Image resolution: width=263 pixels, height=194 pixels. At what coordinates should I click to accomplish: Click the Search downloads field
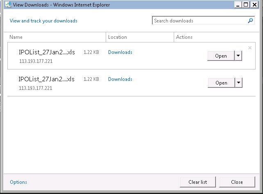click(x=203, y=20)
